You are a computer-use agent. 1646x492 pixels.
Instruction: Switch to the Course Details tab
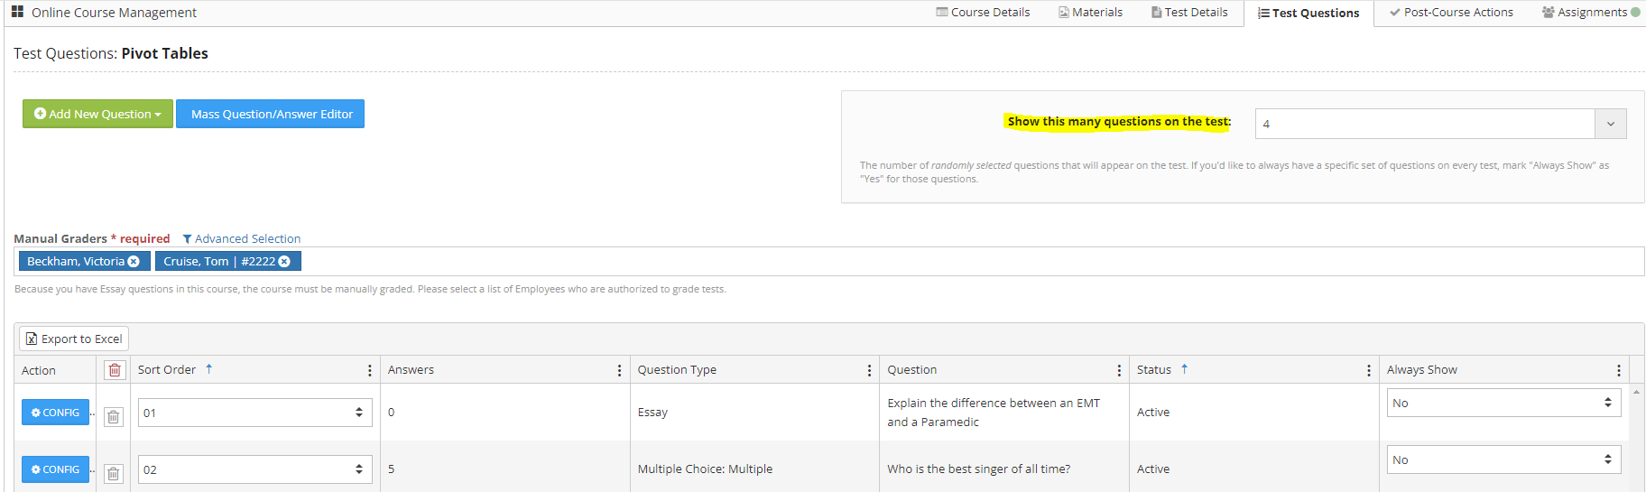point(983,13)
